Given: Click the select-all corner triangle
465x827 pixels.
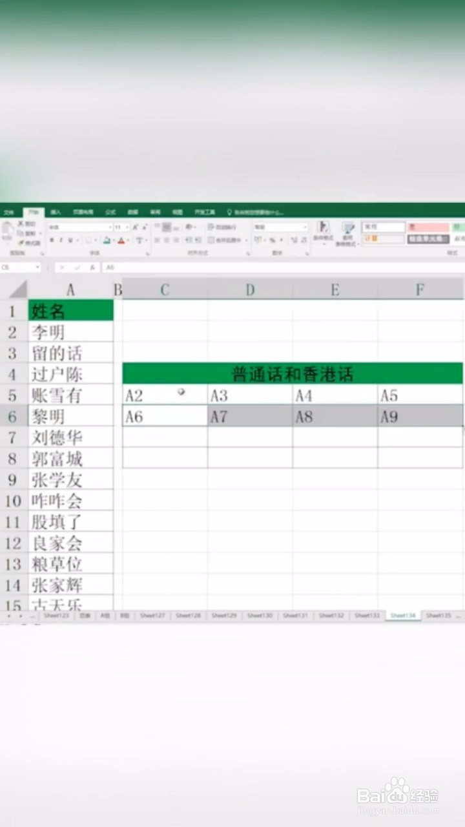Looking at the screenshot, I should [x=17, y=289].
